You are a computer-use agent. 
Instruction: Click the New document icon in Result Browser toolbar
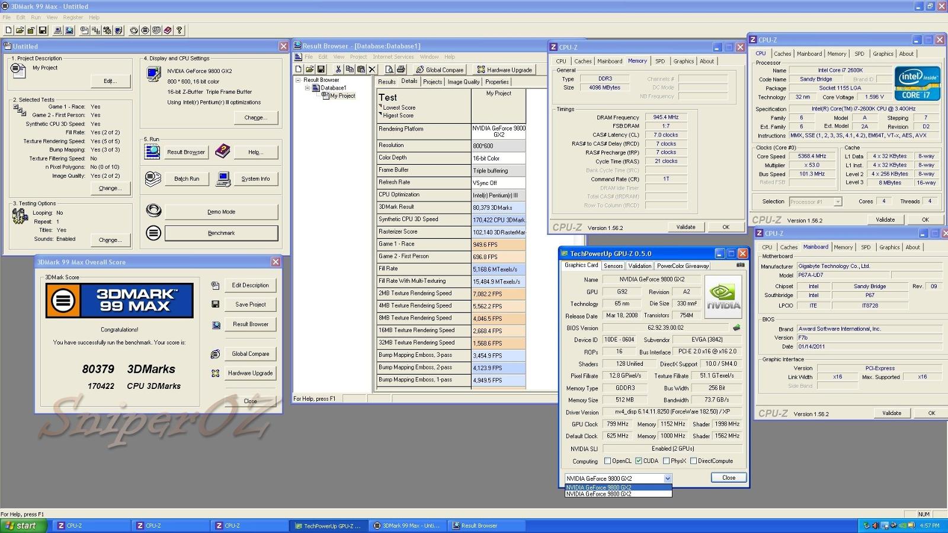coord(298,69)
